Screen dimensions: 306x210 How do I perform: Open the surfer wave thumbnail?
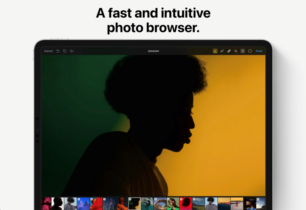147,204
